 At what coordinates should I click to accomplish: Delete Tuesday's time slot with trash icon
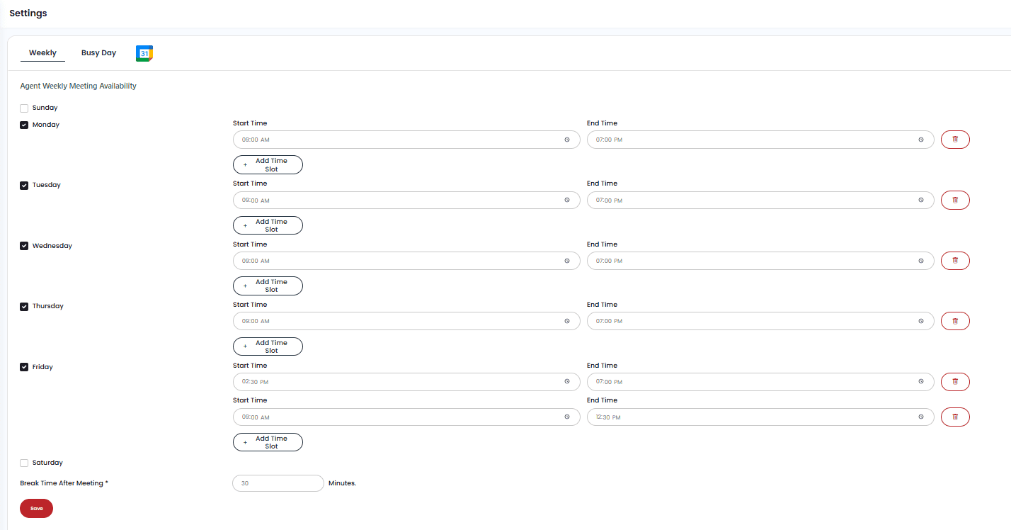(x=955, y=201)
